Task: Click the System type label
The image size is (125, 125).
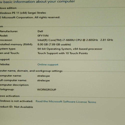Action: [8, 49]
